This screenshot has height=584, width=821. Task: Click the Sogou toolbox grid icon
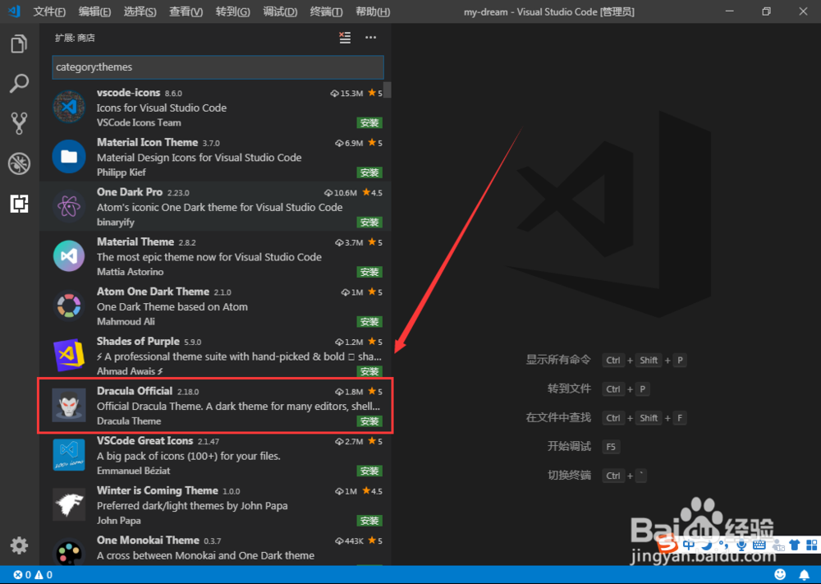[812, 545]
